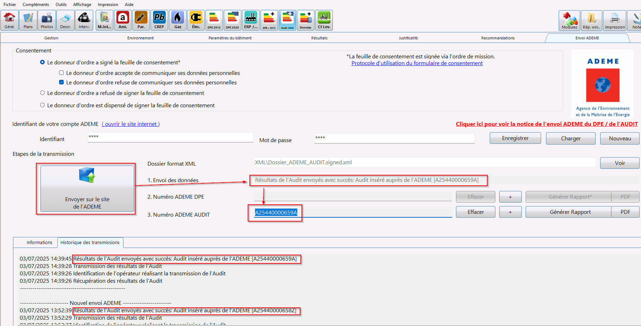641x326 pixels.
Task: Open the Données module icon
Action: click(x=306, y=20)
